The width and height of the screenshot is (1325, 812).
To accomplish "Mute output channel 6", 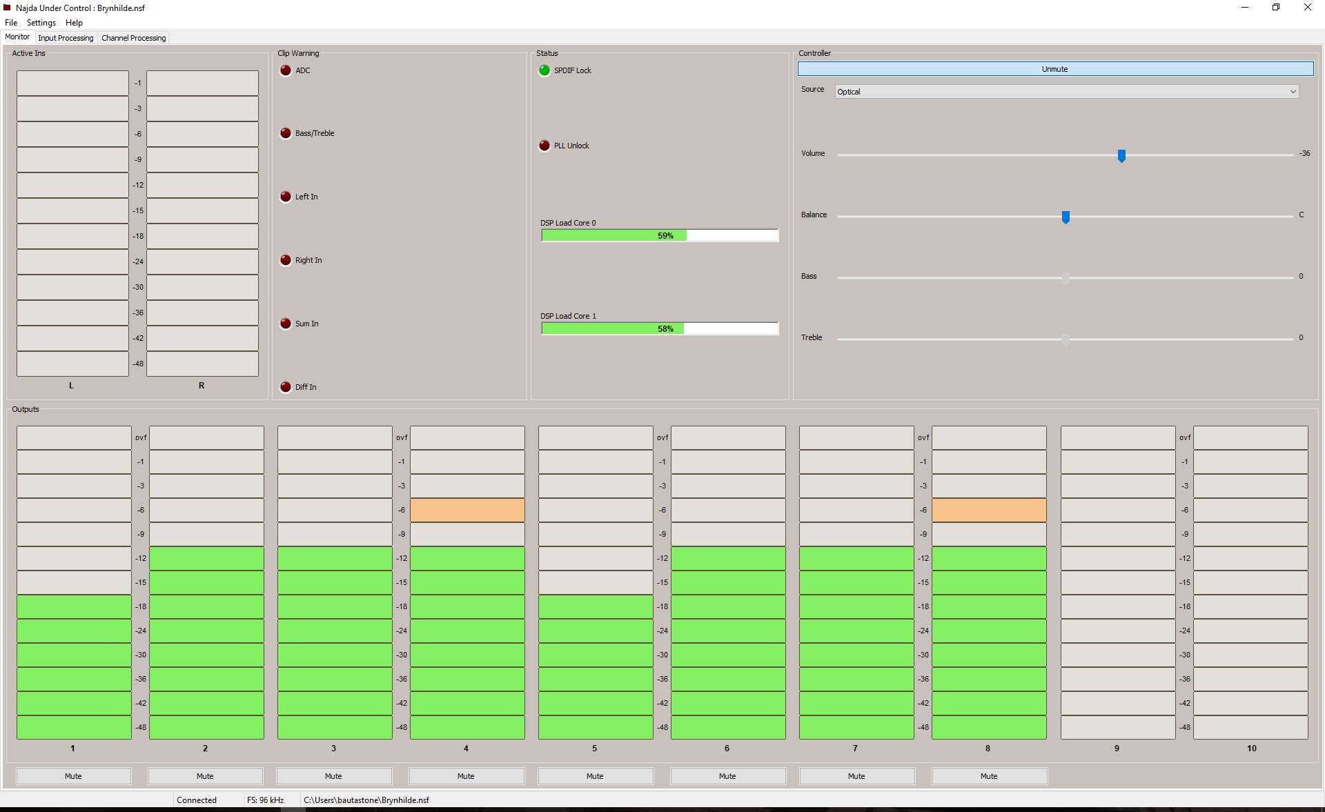I will click(x=727, y=776).
